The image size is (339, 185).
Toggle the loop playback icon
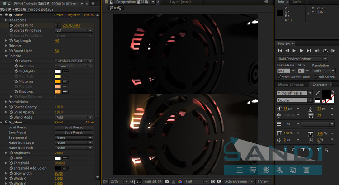[325, 51]
